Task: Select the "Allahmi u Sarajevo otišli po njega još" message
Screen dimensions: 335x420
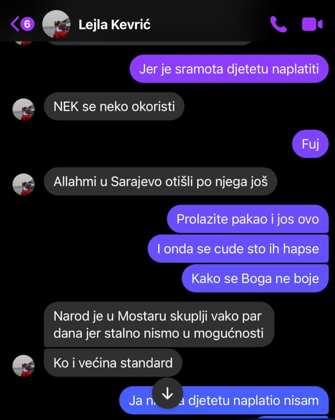Action: [160, 182]
